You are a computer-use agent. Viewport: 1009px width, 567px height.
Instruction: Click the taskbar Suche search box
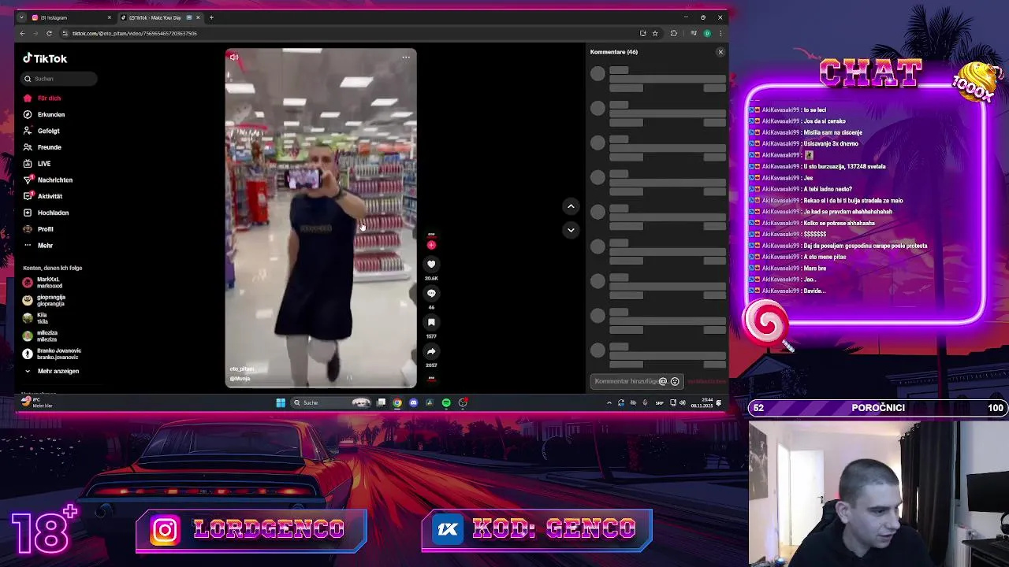pos(331,402)
